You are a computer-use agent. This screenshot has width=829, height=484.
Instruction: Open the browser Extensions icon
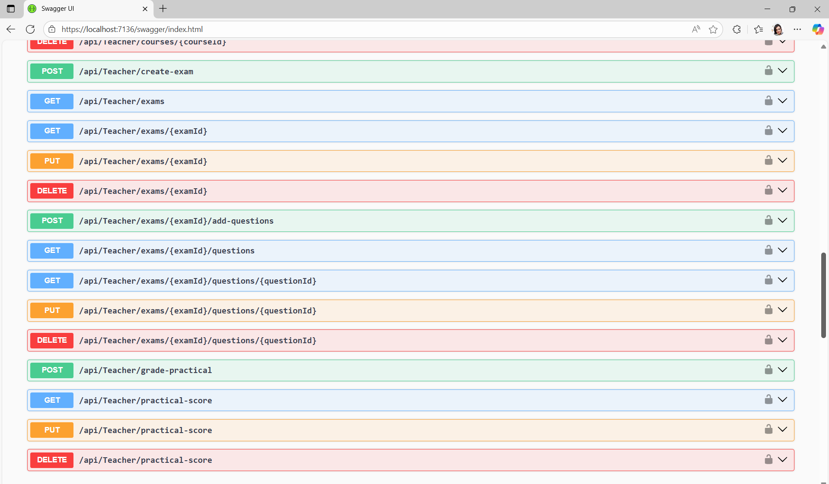(737, 29)
